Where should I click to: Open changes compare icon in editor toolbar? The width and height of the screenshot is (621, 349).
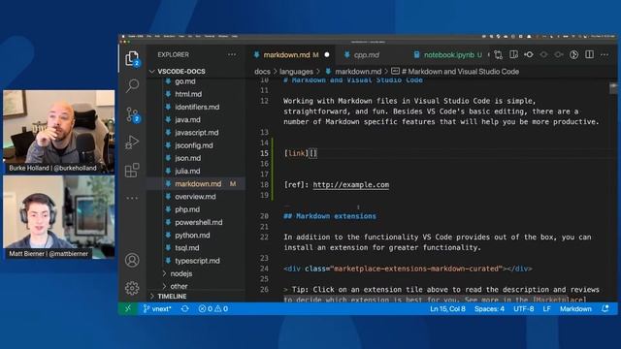point(498,54)
